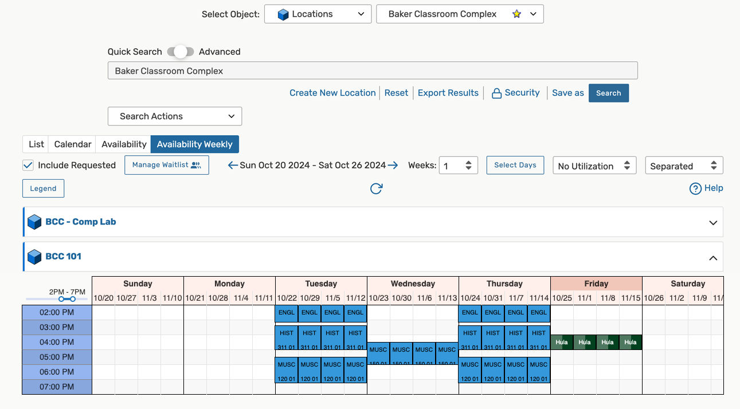Switch to the Calendar tab

click(72, 144)
